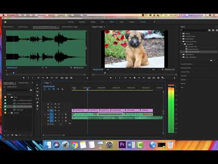
Task: Hide track V2 output eye
Action: [59, 107]
